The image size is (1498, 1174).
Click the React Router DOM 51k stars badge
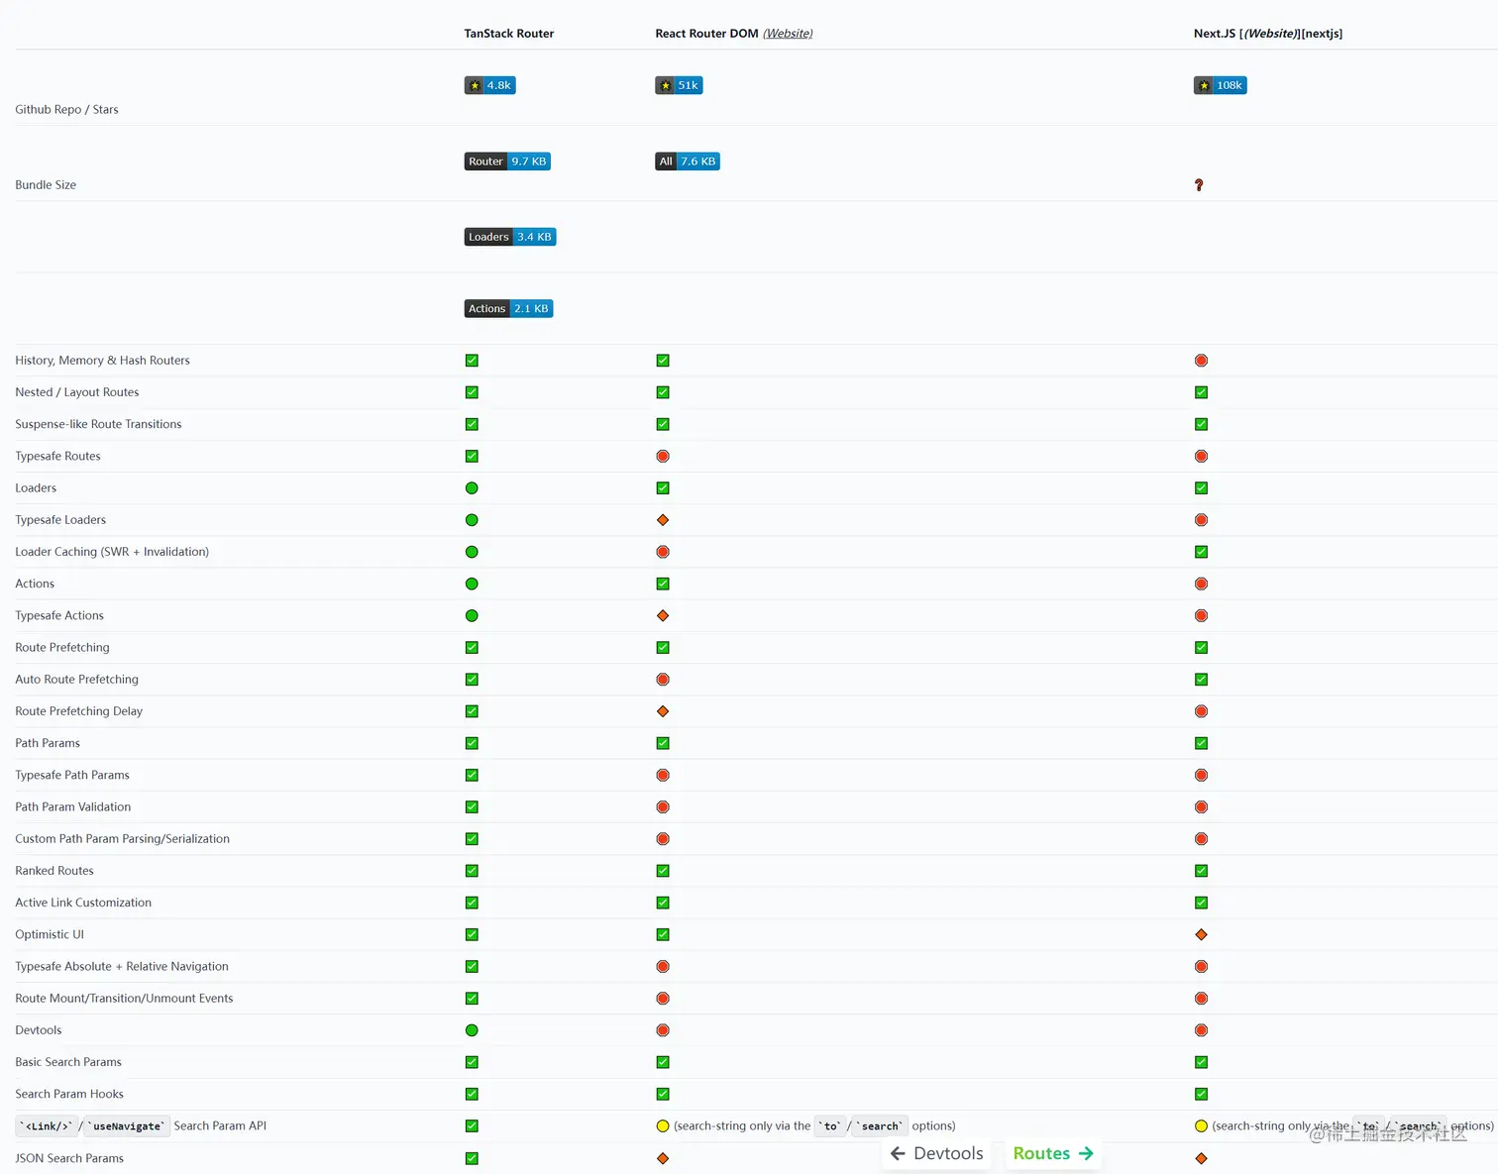(x=679, y=85)
